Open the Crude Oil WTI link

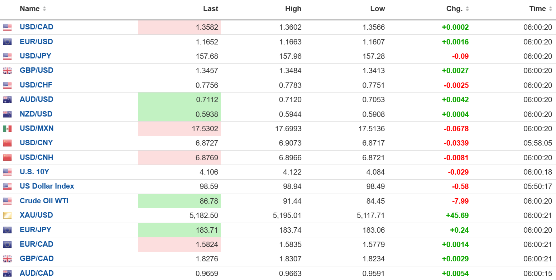point(44,201)
